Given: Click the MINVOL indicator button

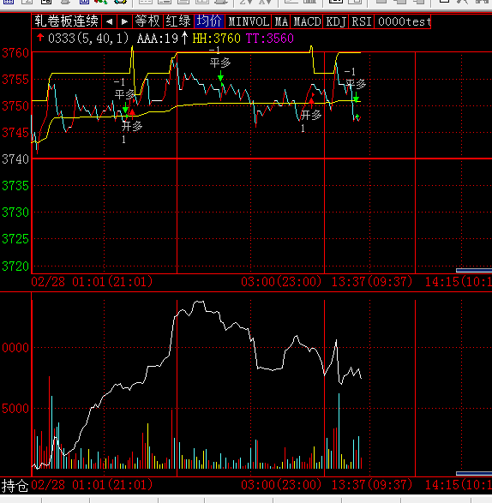Looking at the screenshot, I should (249, 21).
